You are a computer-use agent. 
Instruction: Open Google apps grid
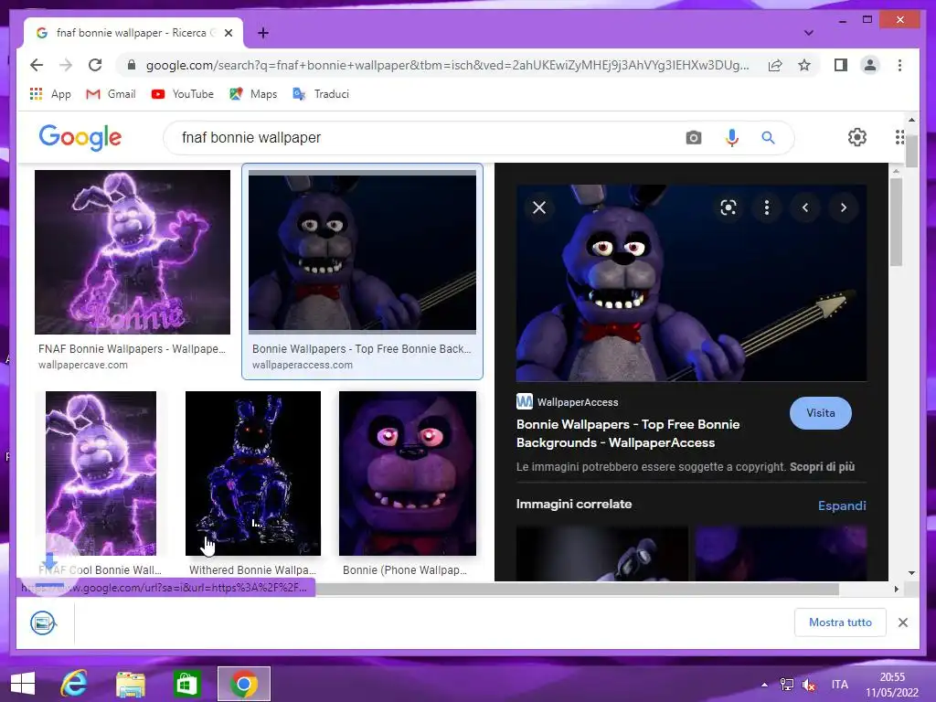(899, 137)
